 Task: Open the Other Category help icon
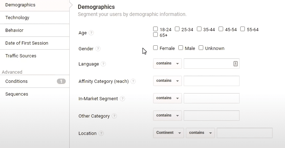114,116
